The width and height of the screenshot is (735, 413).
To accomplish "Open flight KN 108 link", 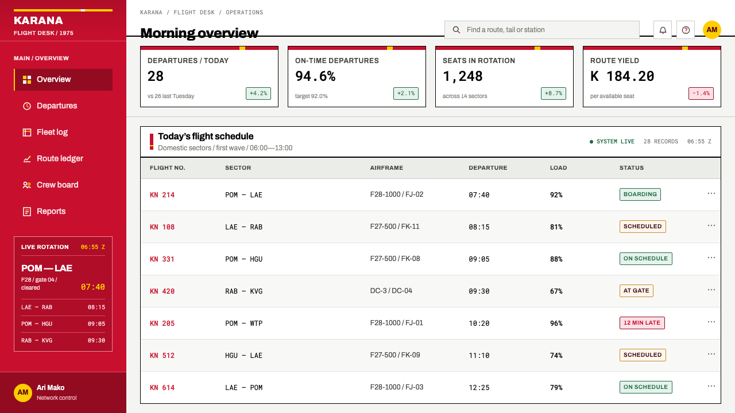I will 162,227.
